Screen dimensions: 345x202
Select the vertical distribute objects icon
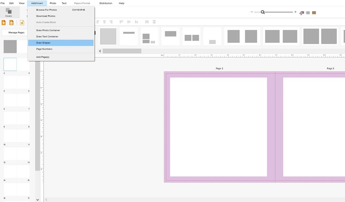coord(154,21)
